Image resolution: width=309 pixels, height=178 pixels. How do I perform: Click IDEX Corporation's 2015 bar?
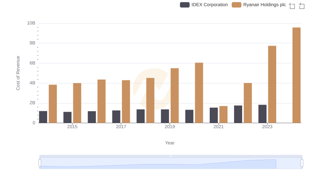[67, 117]
